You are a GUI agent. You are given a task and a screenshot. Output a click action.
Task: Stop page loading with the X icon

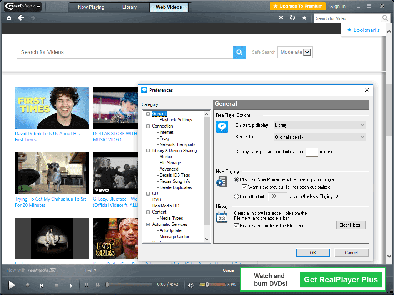[x=281, y=18]
